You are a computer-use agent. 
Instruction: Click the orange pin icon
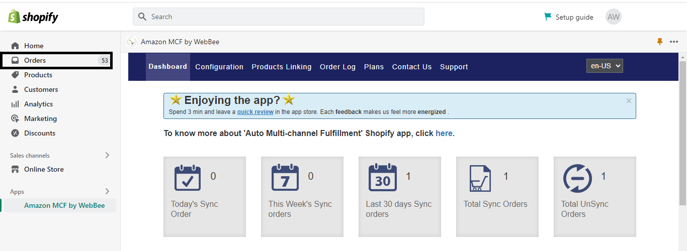click(x=660, y=42)
